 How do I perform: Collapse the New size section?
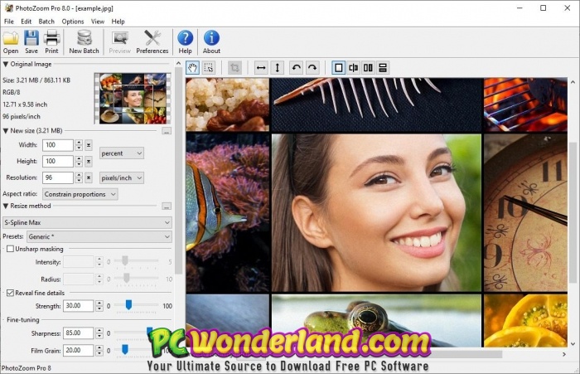[x=6, y=131]
